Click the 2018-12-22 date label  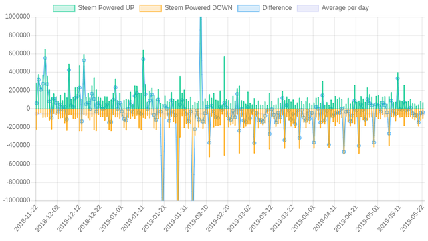90,218
